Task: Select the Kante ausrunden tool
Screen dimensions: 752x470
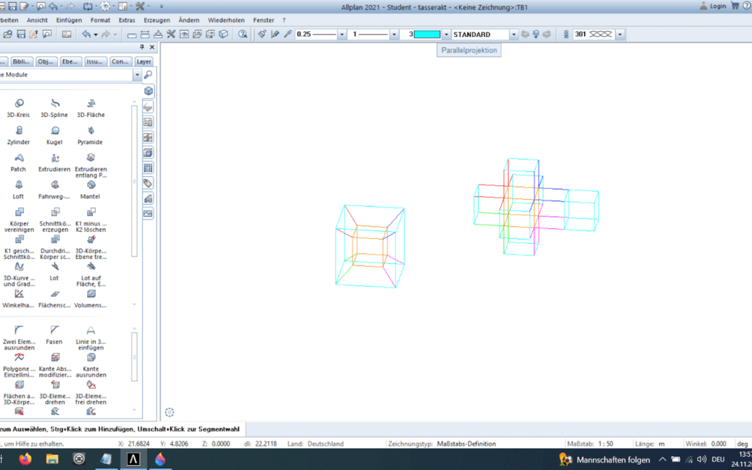Action: click(91, 365)
